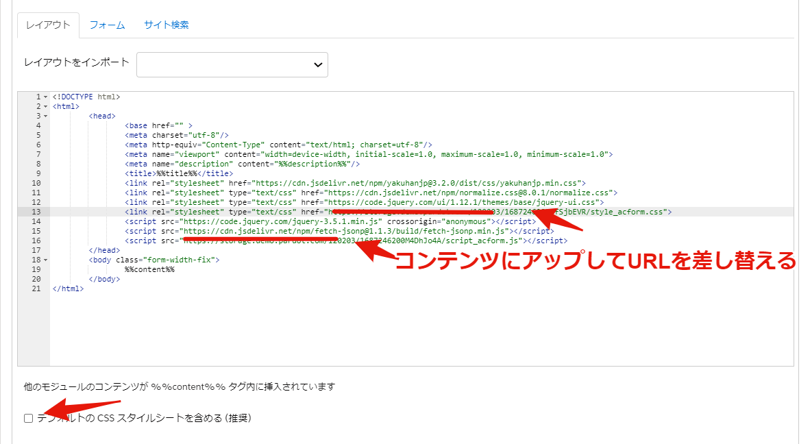810x444 pixels.
Task: Click the base href line in code
Action: (158, 125)
